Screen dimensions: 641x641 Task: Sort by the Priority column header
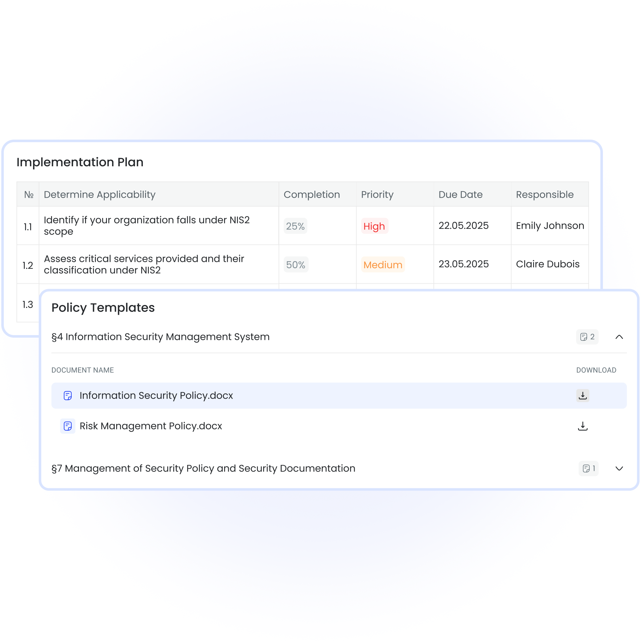point(377,195)
